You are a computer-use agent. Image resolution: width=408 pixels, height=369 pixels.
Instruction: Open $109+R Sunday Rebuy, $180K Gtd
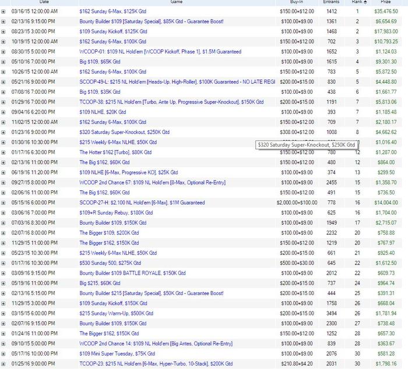(x=116, y=213)
